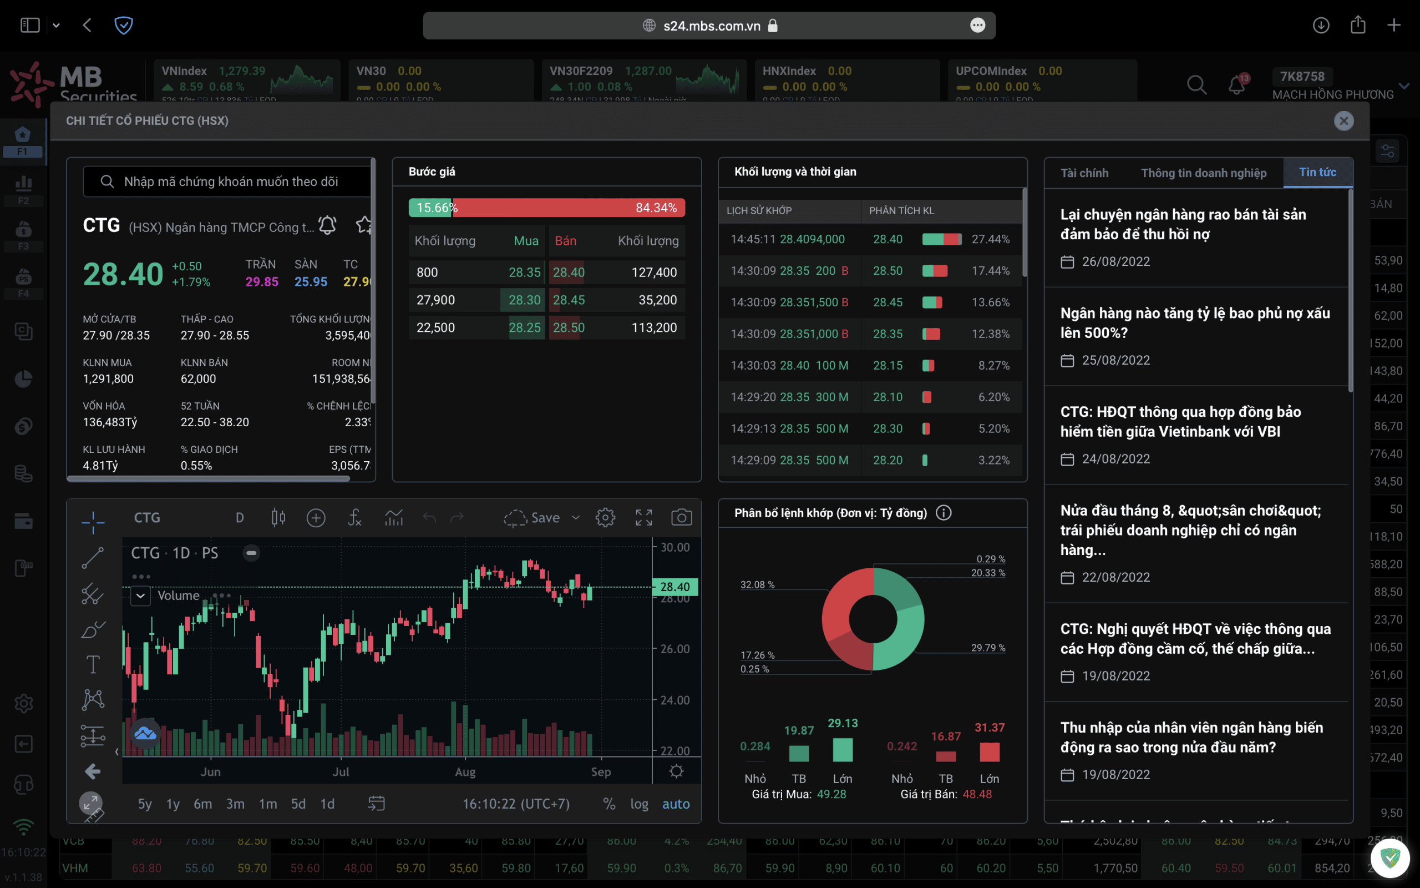The image size is (1420, 888).
Task: Share the page with Safari share icon
Action: (1358, 24)
